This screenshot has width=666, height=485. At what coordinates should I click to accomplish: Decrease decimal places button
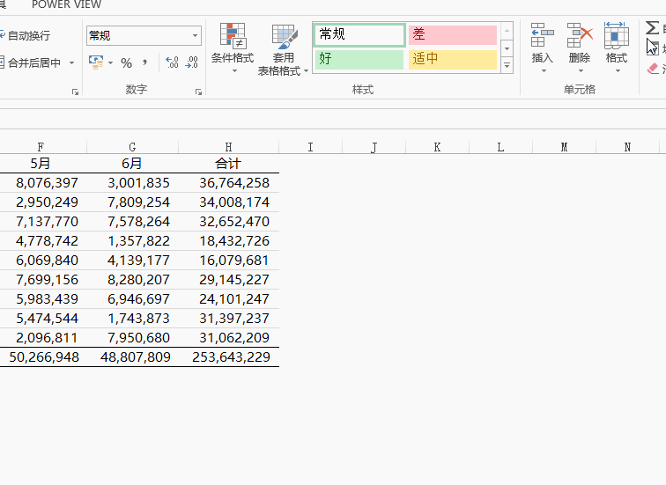coord(191,62)
